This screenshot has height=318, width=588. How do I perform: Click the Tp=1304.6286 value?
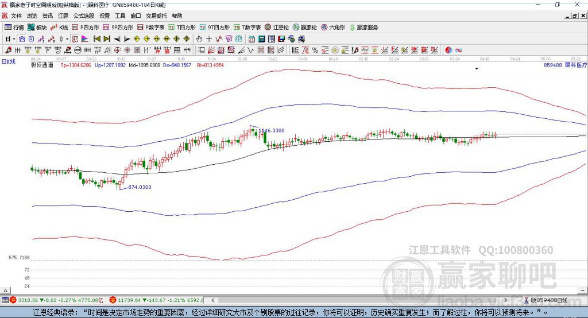[76, 65]
